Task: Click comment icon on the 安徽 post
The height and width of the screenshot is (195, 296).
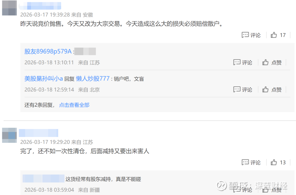Action: point(251,35)
